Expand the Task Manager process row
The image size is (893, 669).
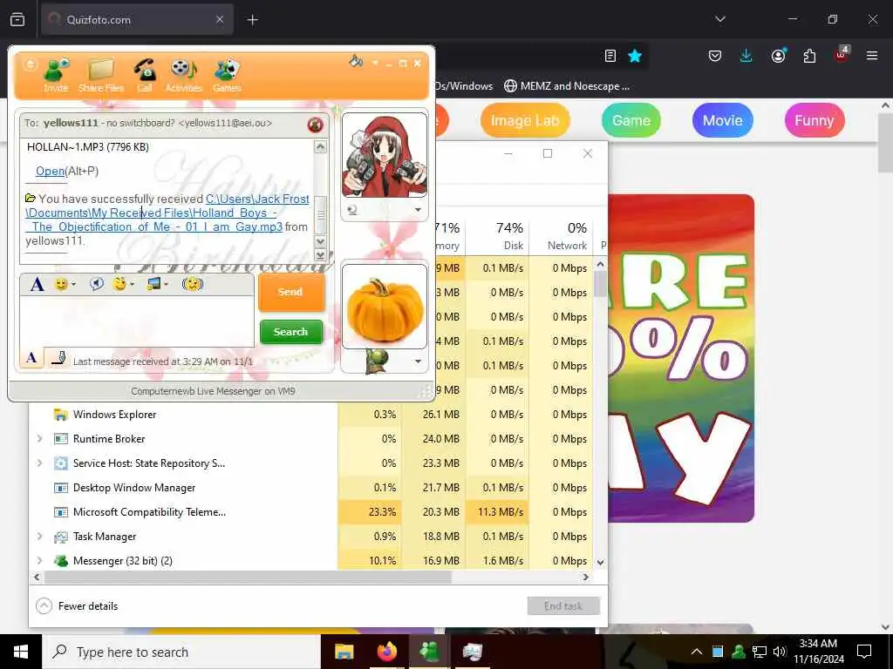coord(39,537)
